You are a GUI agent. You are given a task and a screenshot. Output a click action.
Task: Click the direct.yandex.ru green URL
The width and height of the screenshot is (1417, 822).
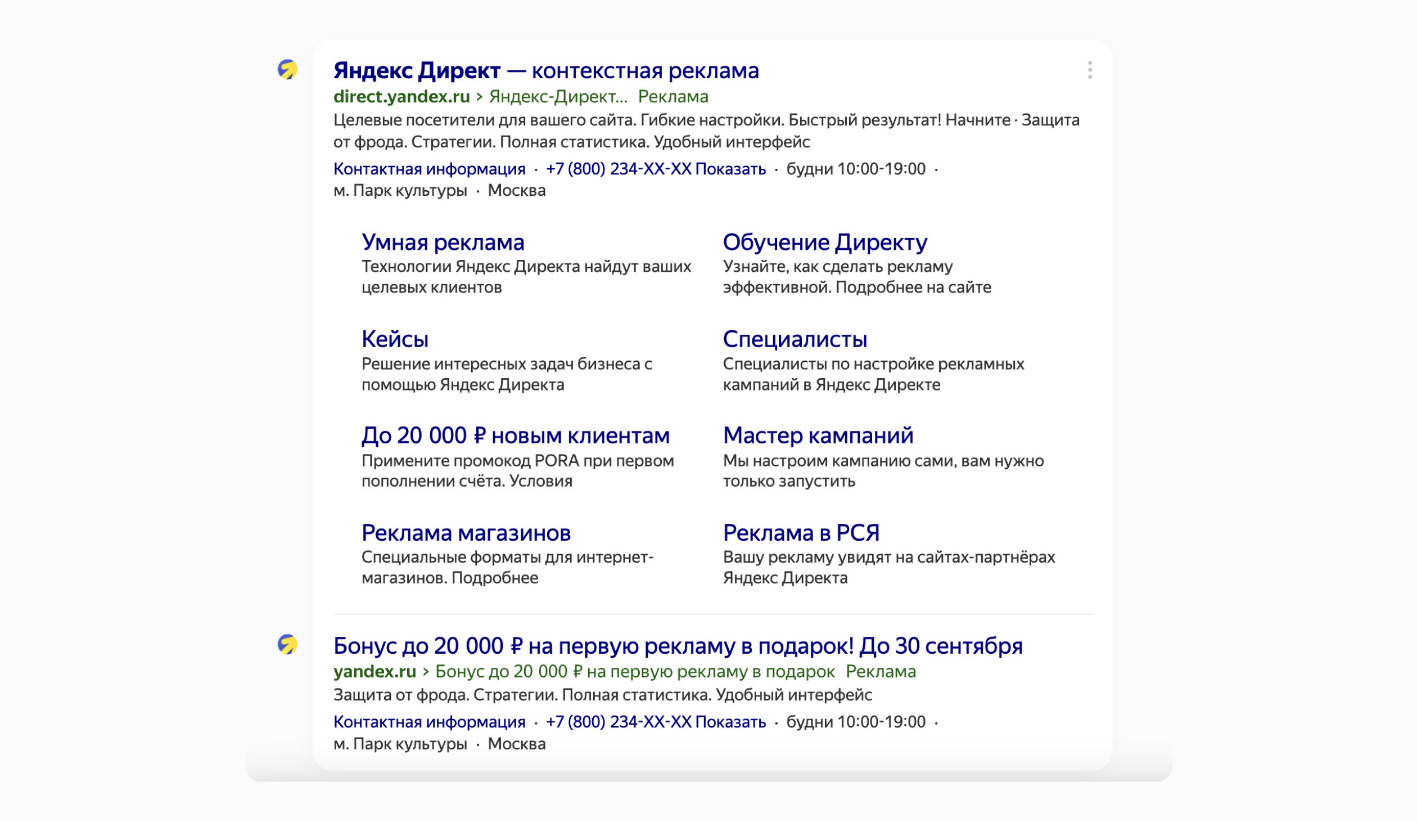pos(401,97)
